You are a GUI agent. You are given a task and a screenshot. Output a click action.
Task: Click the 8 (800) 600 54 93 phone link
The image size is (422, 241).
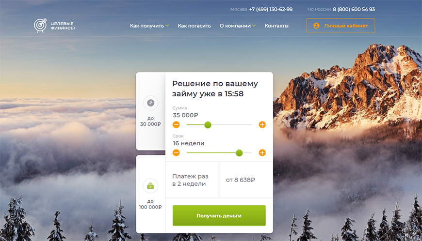click(354, 9)
